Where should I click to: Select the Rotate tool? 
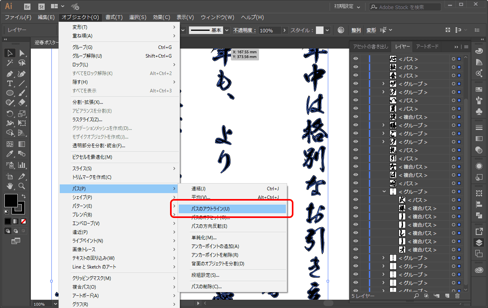(10, 114)
